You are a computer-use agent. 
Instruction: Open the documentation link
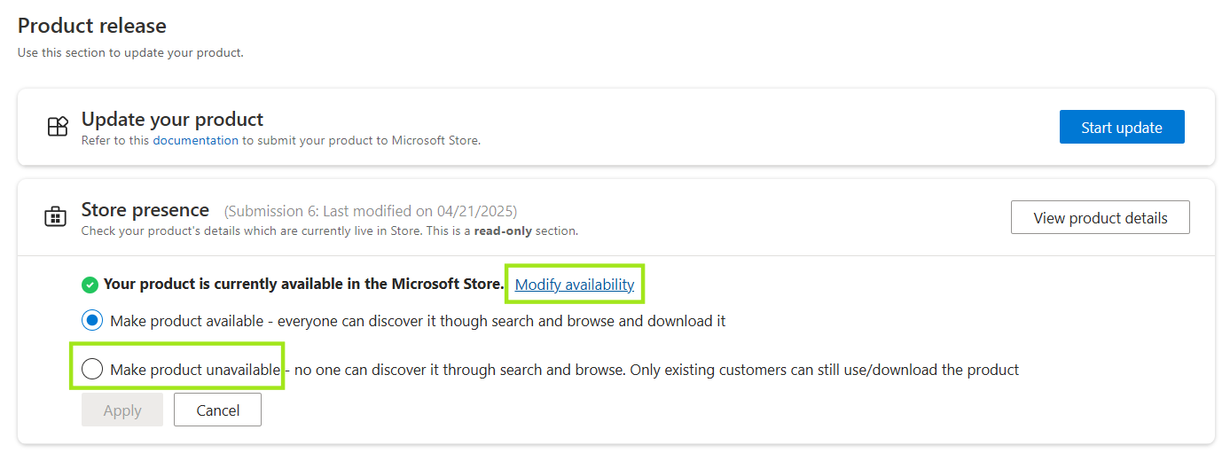point(195,140)
